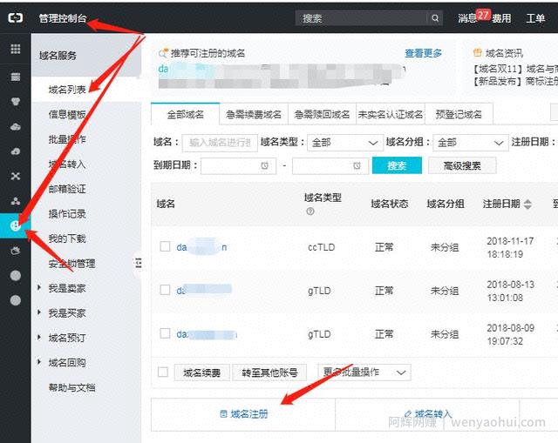The height and width of the screenshot is (443, 558).
Task: Open 我的下载 in the side menu
Action: pyautogui.click(x=67, y=238)
